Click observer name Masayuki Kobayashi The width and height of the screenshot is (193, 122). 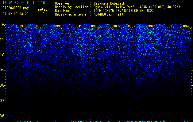click(110, 3)
